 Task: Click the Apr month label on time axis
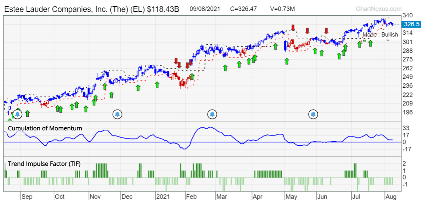point(257,197)
